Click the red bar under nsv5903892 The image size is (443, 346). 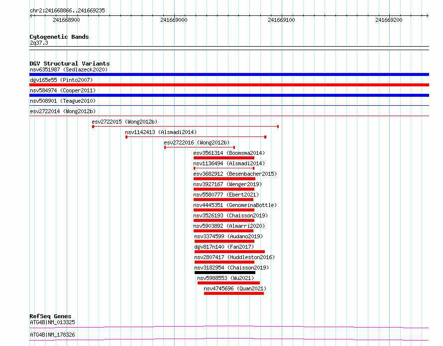pyautogui.click(x=223, y=231)
